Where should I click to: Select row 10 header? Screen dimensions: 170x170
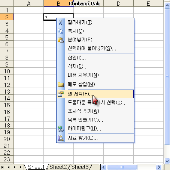(x=7, y=71)
